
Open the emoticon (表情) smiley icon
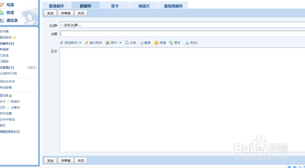point(156,43)
